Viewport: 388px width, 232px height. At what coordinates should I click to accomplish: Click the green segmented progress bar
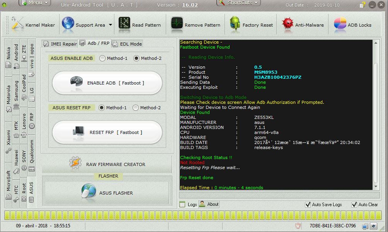click(x=193, y=215)
